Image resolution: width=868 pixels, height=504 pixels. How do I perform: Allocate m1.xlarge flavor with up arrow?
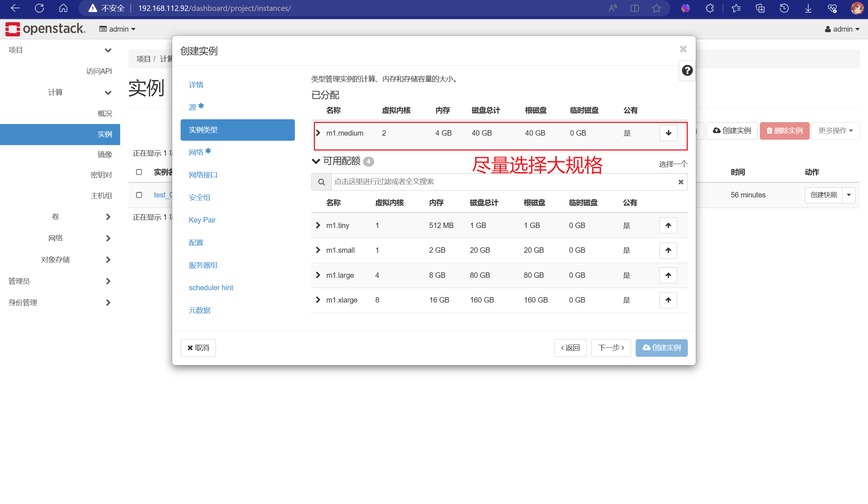click(x=668, y=300)
